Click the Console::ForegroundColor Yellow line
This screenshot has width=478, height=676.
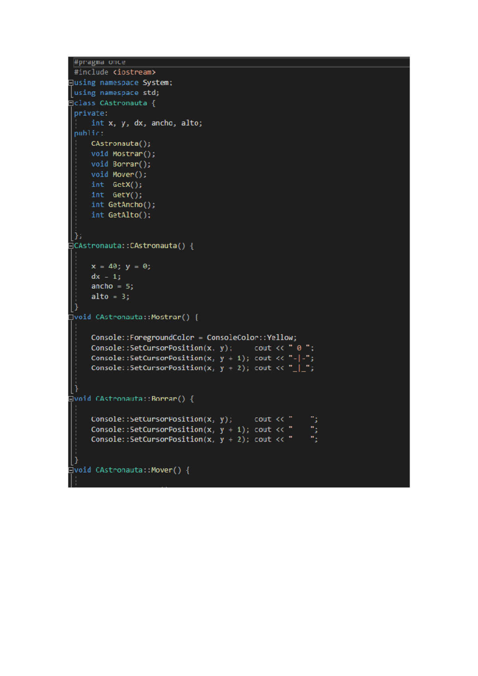(194, 338)
